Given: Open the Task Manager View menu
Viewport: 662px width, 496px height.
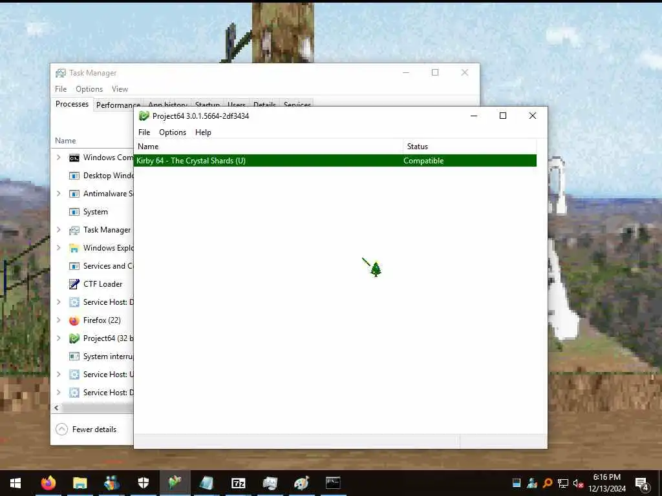Looking at the screenshot, I should [120, 89].
